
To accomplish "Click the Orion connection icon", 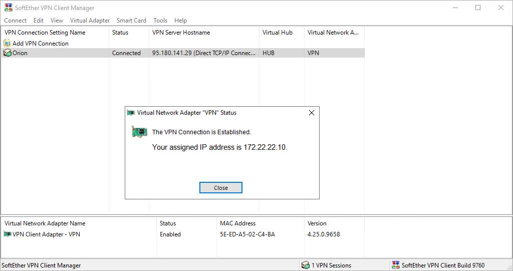I will point(7,53).
